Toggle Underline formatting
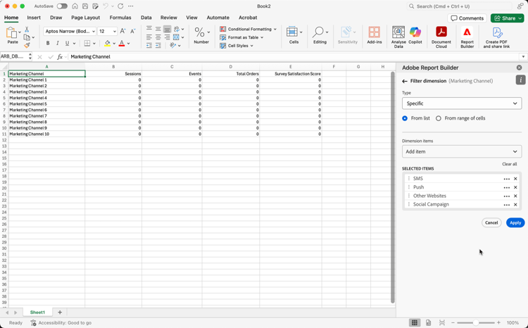528x328 pixels. [67, 43]
